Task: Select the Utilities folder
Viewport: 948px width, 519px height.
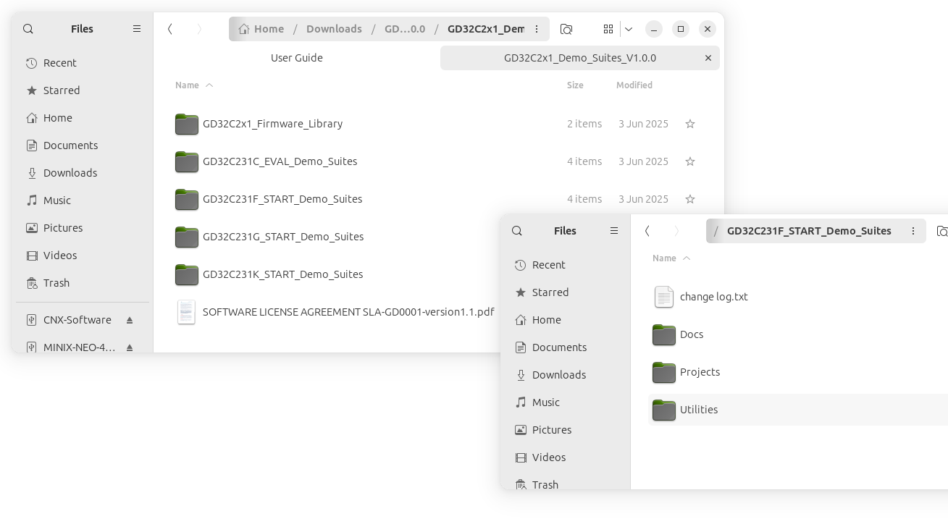Action: pyautogui.click(x=797, y=410)
